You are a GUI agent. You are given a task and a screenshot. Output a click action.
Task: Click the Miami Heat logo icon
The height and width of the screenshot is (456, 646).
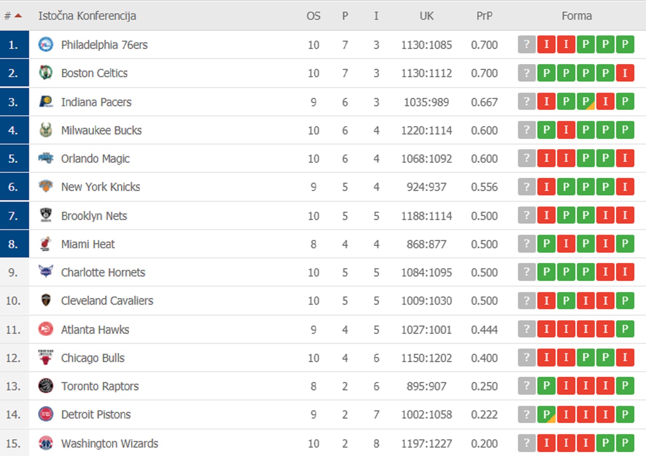click(x=46, y=244)
